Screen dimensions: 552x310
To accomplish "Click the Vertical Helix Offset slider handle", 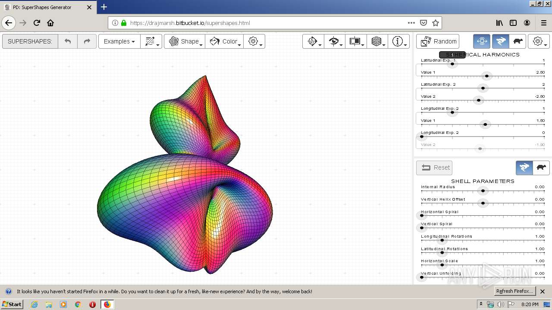I will tap(483, 203).
